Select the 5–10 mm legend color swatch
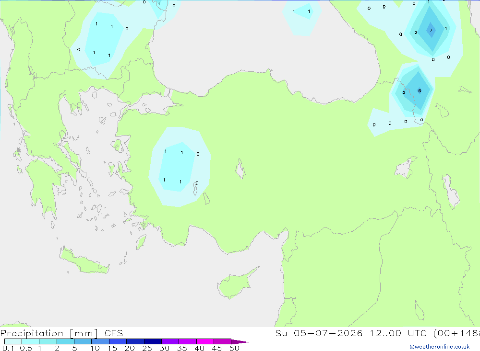Screen dimensions: 480x351 tap(83, 341)
